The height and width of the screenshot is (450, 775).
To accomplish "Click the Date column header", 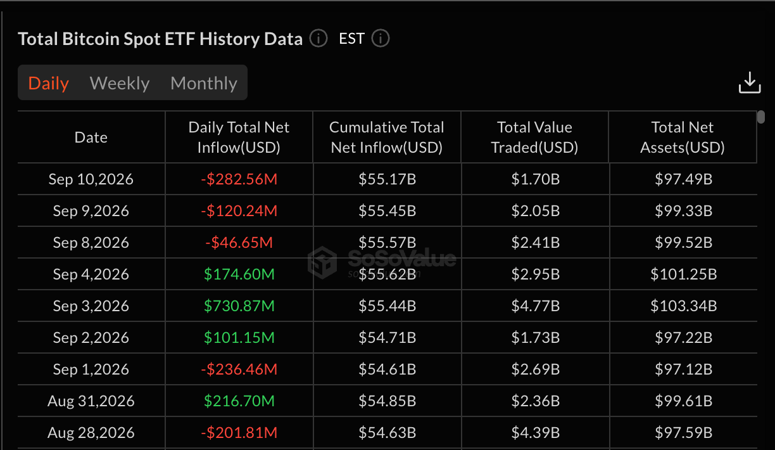I will pyautogui.click(x=91, y=138).
